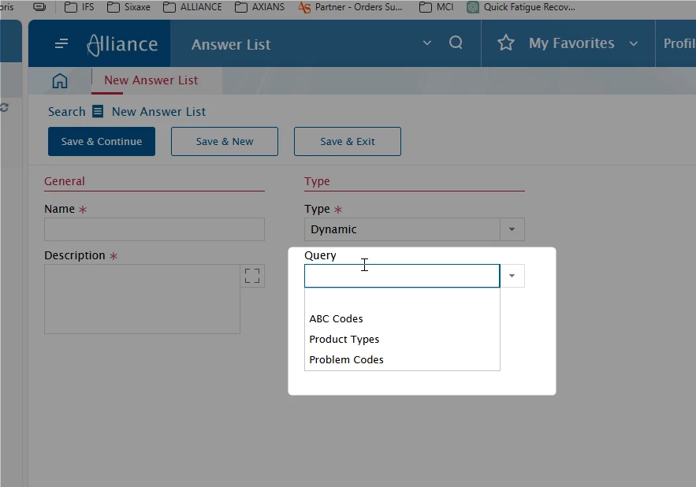The image size is (696, 487).
Task: Click the Search link
Action: coord(66,111)
